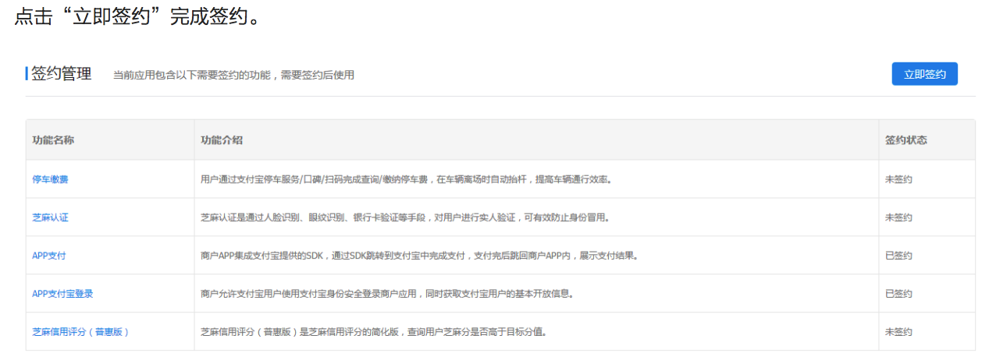Click the 芝麻认证 description text

[x=405, y=217]
